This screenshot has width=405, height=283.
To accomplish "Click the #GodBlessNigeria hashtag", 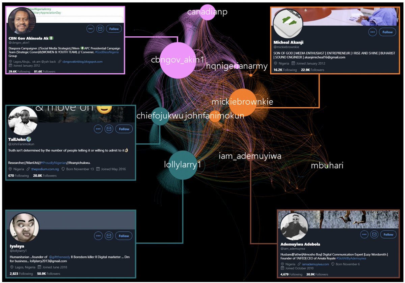I will pos(106,52).
